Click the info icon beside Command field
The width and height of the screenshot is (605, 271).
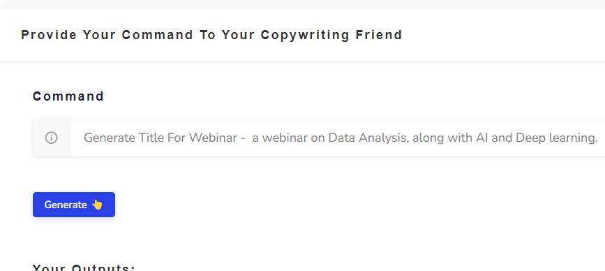[x=52, y=138]
